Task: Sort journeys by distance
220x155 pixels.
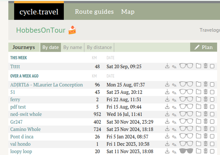Action: coord(99,47)
